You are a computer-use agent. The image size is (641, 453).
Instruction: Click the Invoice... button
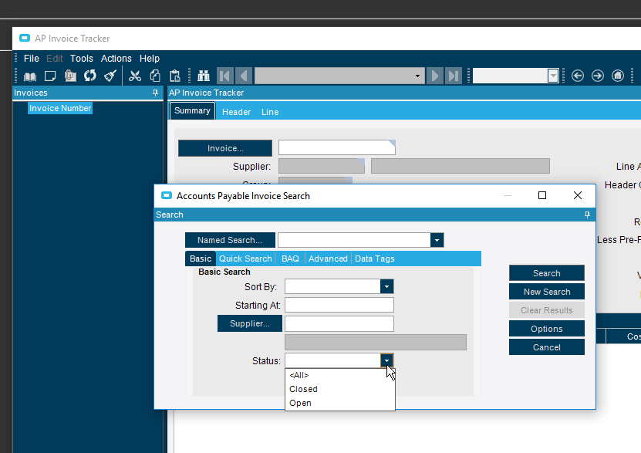click(x=224, y=148)
